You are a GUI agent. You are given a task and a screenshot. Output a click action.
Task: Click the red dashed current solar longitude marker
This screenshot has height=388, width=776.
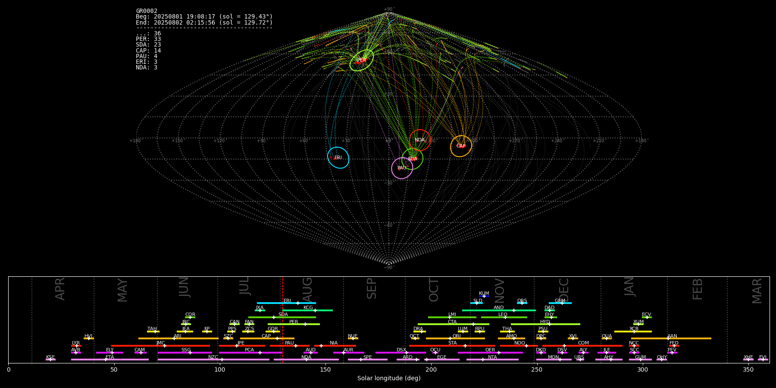(x=282, y=319)
